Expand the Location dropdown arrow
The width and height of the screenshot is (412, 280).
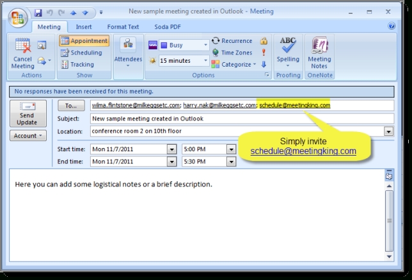pyautogui.click(x=388, y=131)
